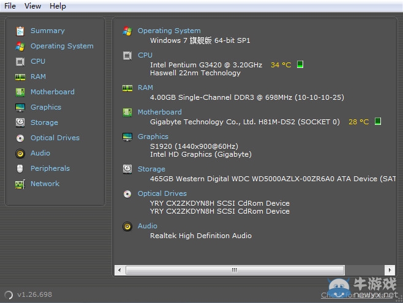Click the 465GB Western Digital drive line
The width and height of the screenshot is (403, 303).
tap(273, 179)
